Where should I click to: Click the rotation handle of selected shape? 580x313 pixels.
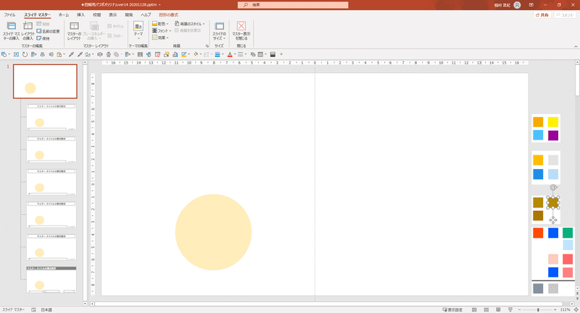coord(553,188)
